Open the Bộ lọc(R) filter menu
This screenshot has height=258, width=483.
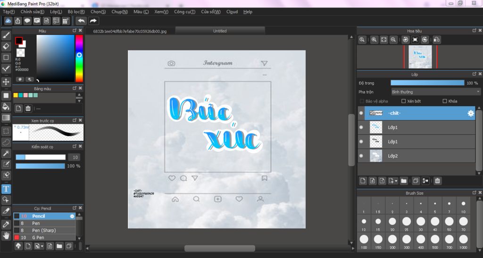(x=76, y=12)
